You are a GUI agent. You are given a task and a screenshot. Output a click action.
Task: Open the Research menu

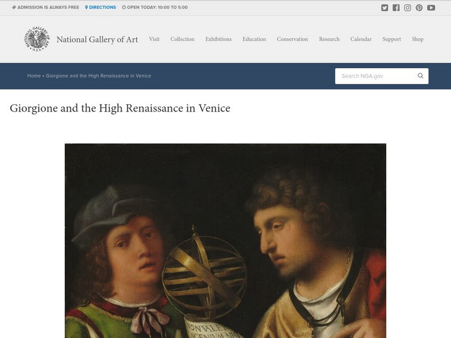tap(329, 39)
